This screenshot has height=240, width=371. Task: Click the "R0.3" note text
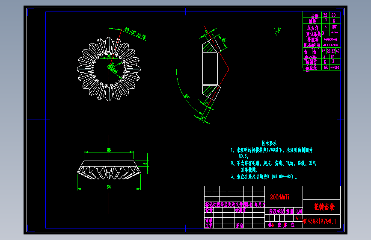pyautogui.click(x=243, y=156)
